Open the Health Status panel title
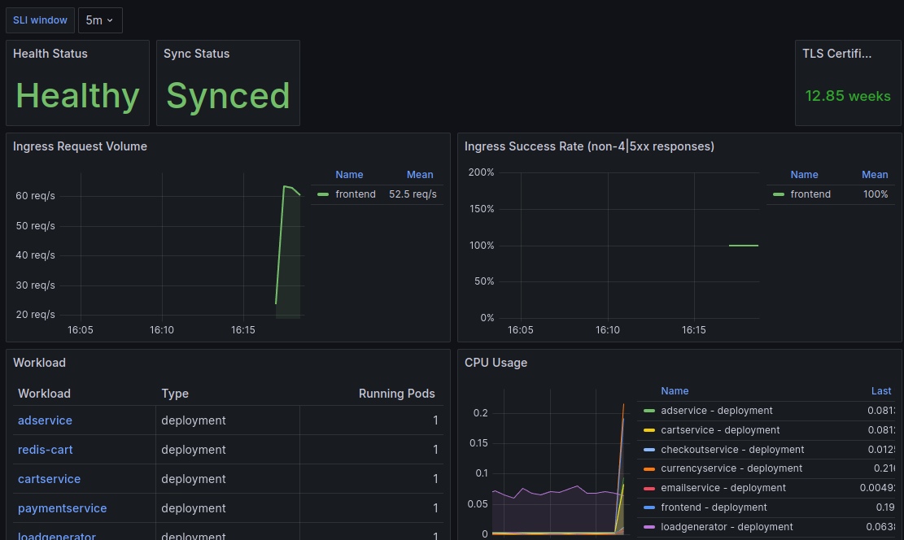 (x=50, y=54)
